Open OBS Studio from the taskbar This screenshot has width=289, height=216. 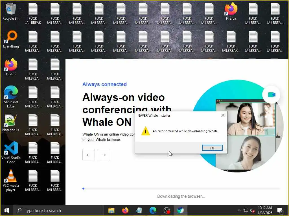point(167,210)
